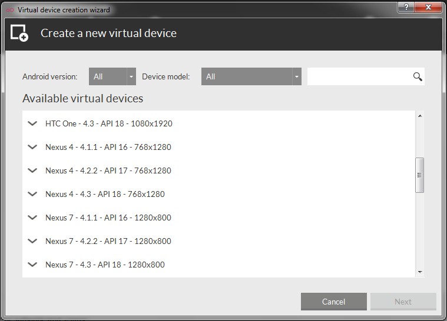The width and height of the screenshot is (447, 321).
Task: Click the Cancel button
Action: 333,302
